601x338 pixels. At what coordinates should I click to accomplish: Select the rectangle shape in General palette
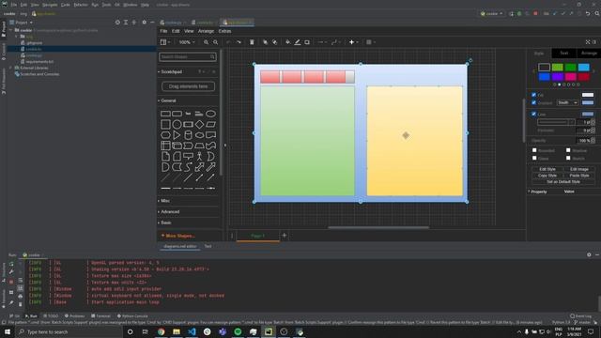[165, 114]
